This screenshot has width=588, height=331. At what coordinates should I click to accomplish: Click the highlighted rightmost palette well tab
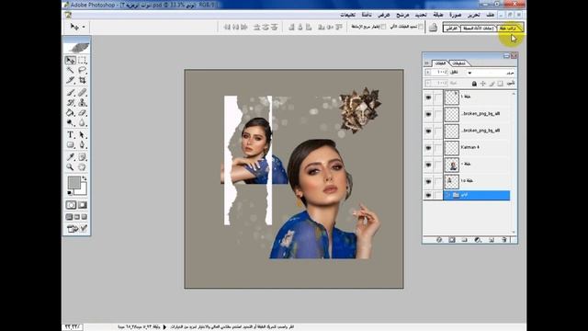510,29
